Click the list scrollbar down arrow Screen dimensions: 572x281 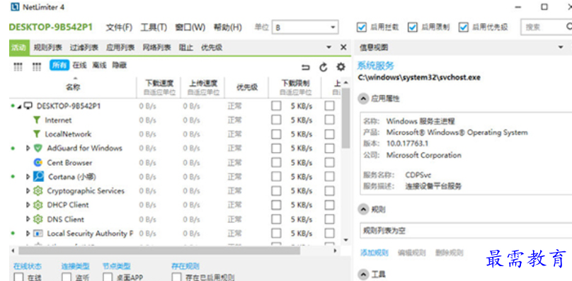346,240
